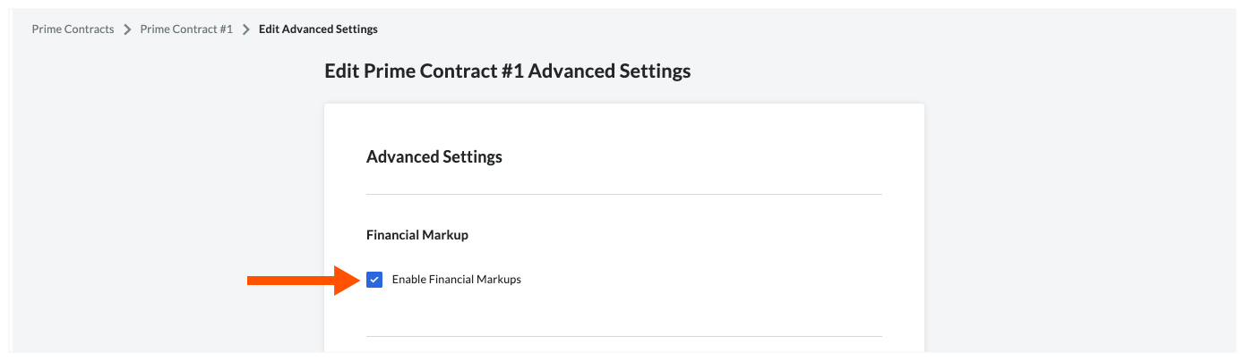Screen dimensions: 1245x361
Task: Click "#1" in the Prime Contract breadcrumb
Action: tap(226, 29)
